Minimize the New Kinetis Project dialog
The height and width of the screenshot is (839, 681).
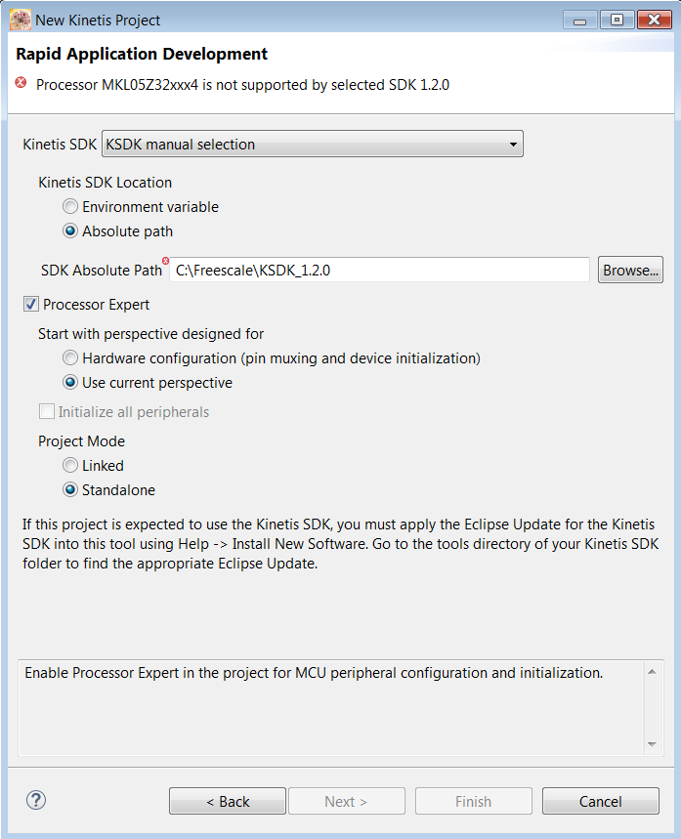582,20
